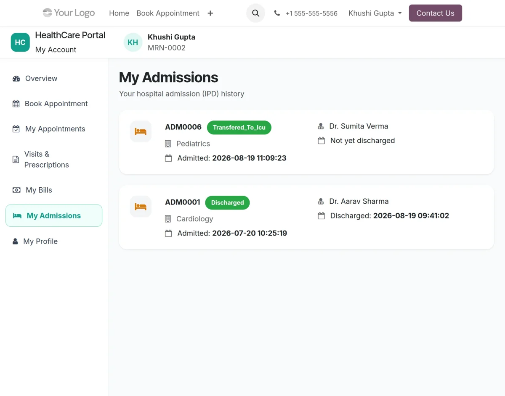Click the building icon beside Cardiology

(168, 219)
